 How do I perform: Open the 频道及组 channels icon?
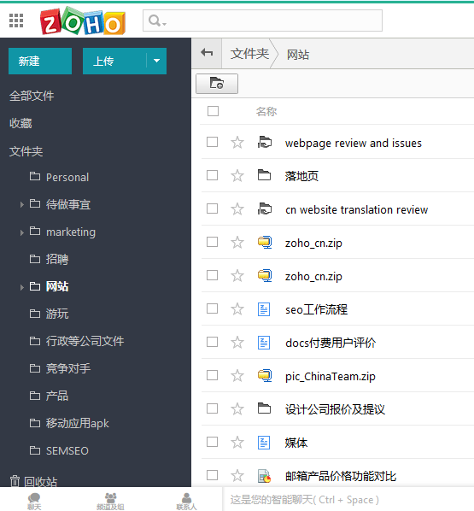(x=110, y=501)
